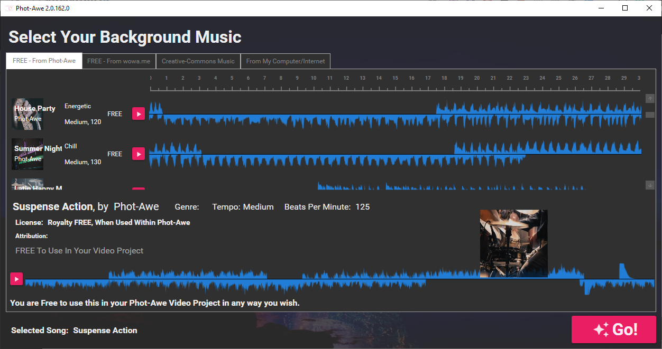Click the music list scroll-up arrow
This screenshot has height=349, width=662.
pyautogui.click(x=650, y=98)
